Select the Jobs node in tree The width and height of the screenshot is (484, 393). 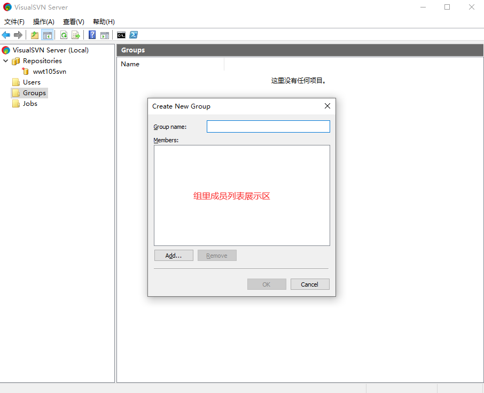30,104
